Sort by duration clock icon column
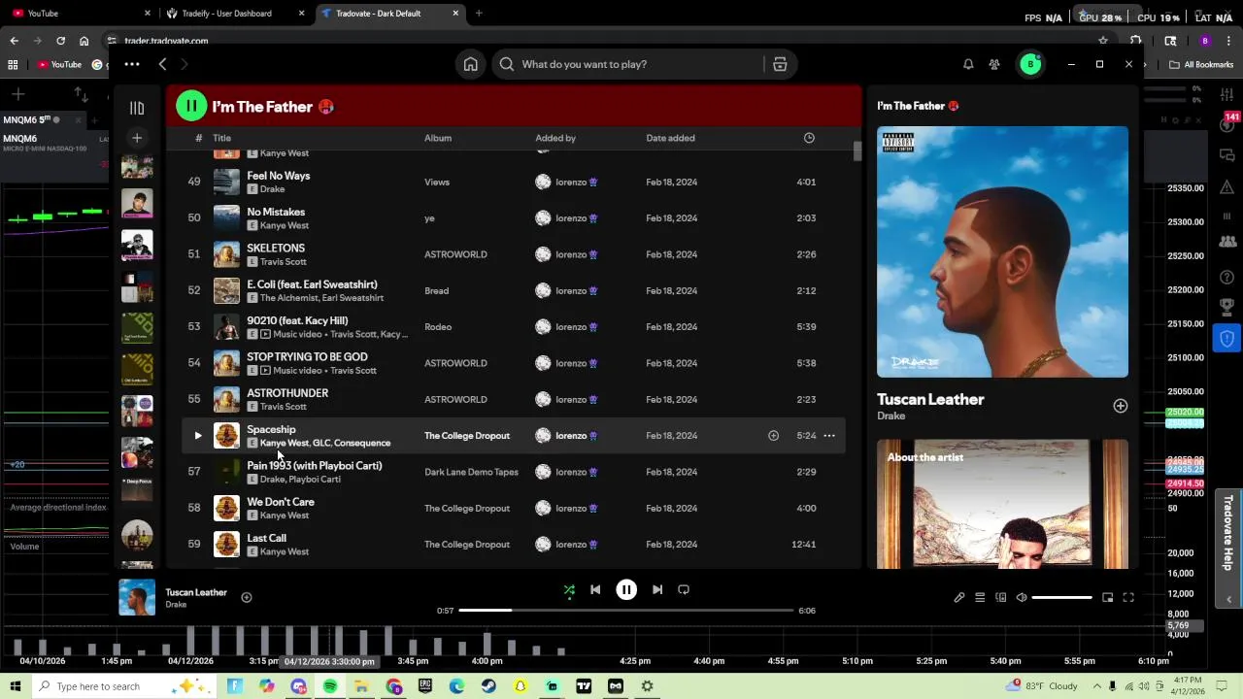1243x699 pixels. point(809,138)
